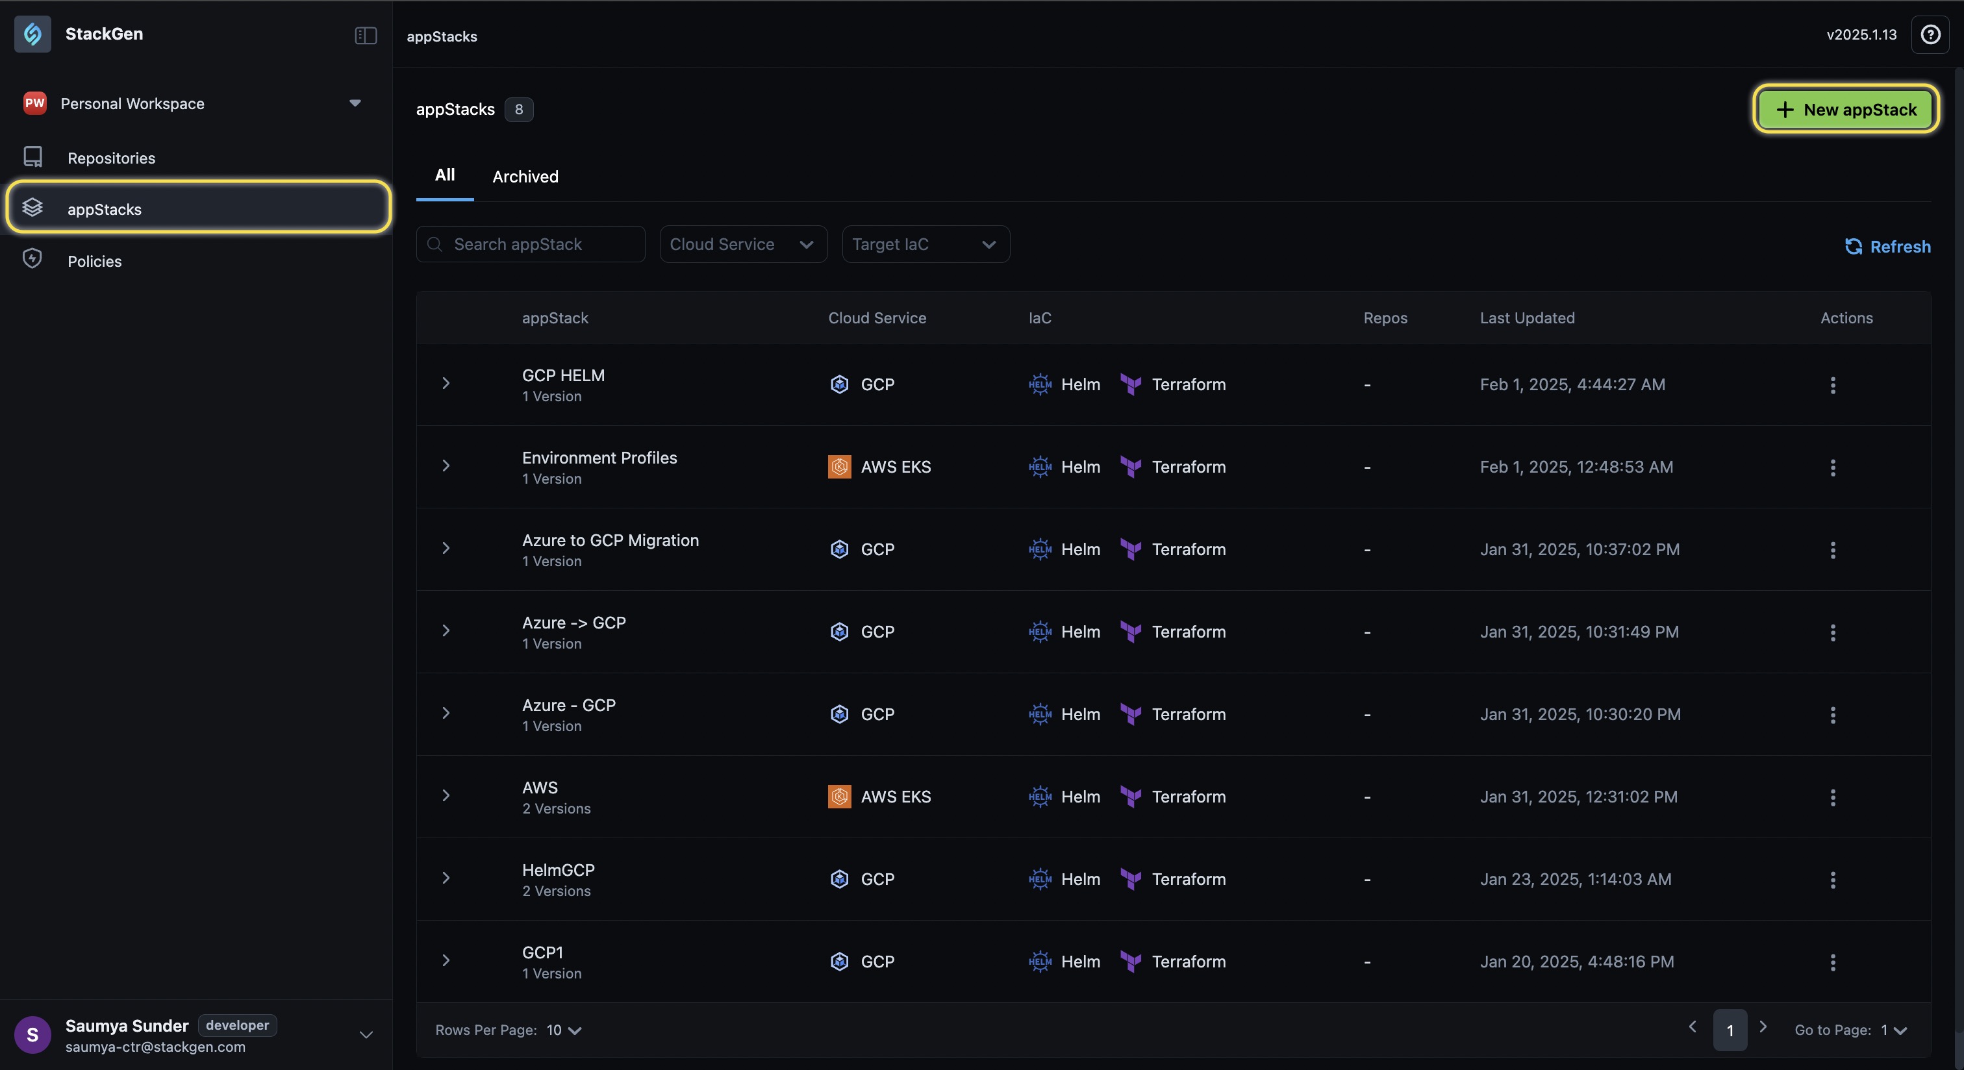Click Helm icon in GCP1 row
This screenshot has height=1070, width=1964.
tap(1040, 961)
